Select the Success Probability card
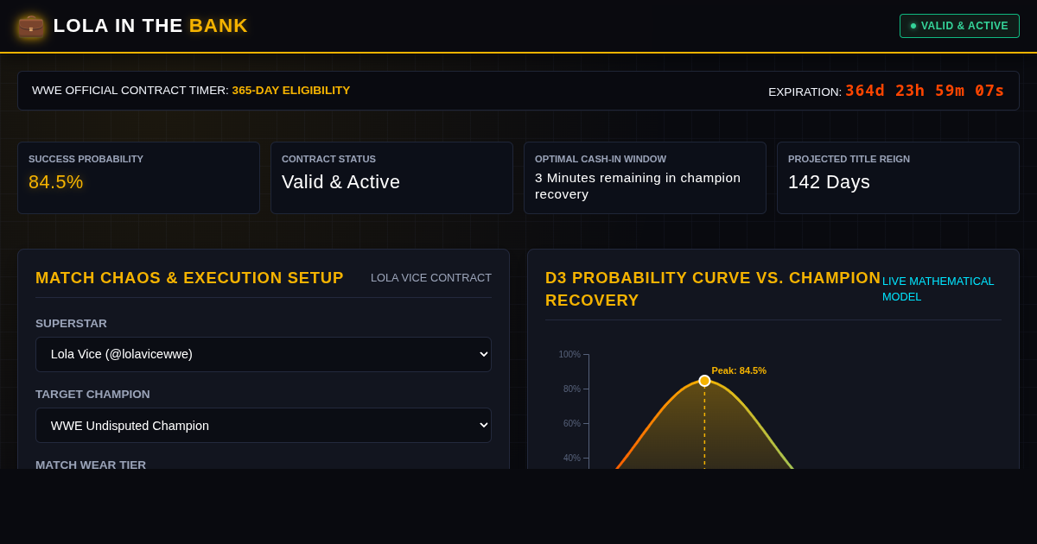This screenshot has height=544, width=1037. 138,178
